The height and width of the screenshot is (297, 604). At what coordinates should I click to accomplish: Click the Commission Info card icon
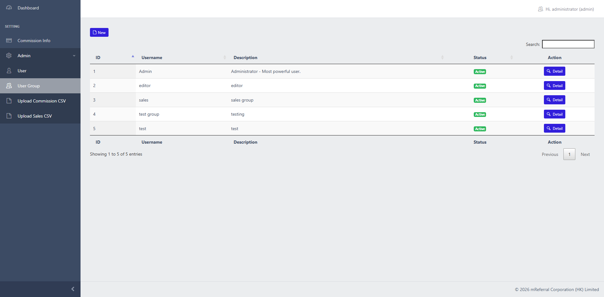point(9,41)
